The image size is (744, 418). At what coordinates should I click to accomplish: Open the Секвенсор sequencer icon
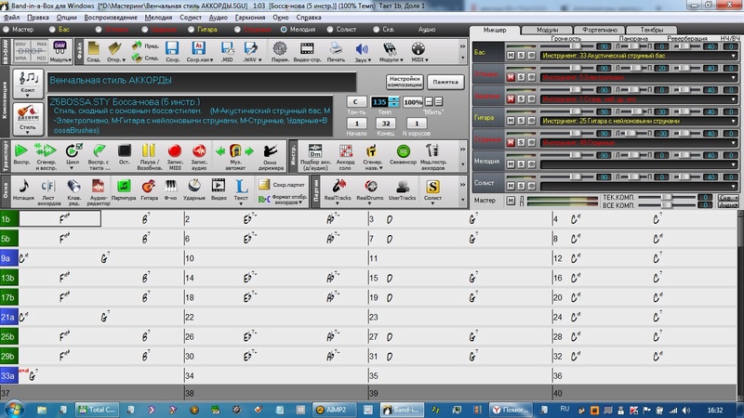tap(403, 151)
